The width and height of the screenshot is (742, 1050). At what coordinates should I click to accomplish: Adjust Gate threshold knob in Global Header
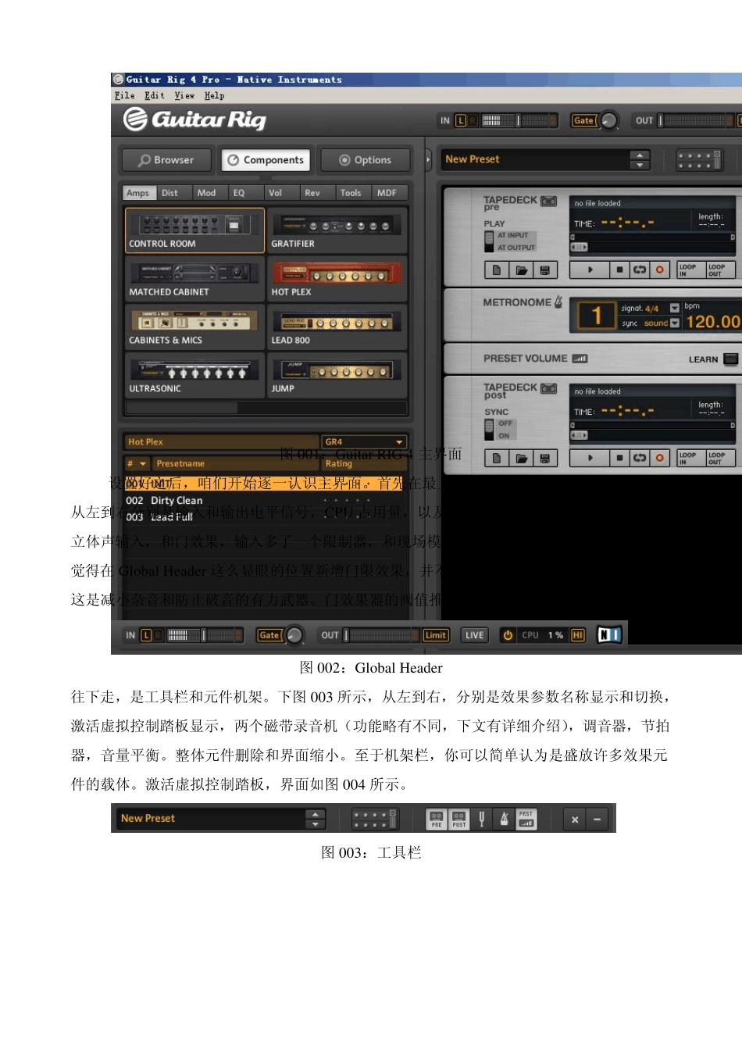click(x=294, y=634)
